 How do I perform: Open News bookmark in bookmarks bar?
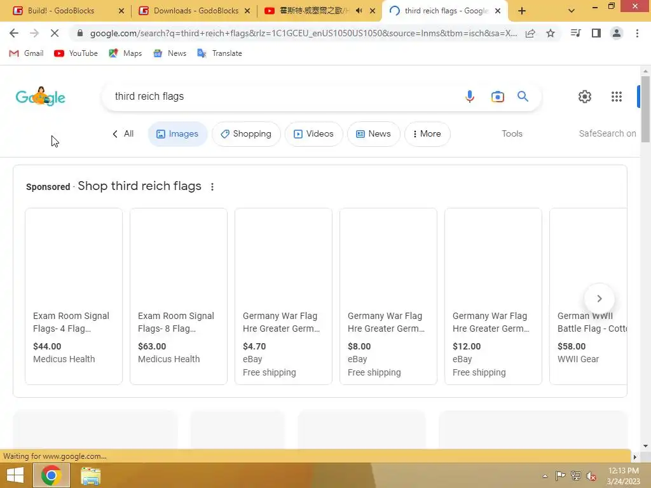pos(170,53)
